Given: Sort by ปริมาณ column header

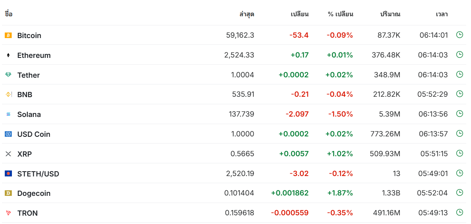Looking at the screenshot, I should click(390, 14).
